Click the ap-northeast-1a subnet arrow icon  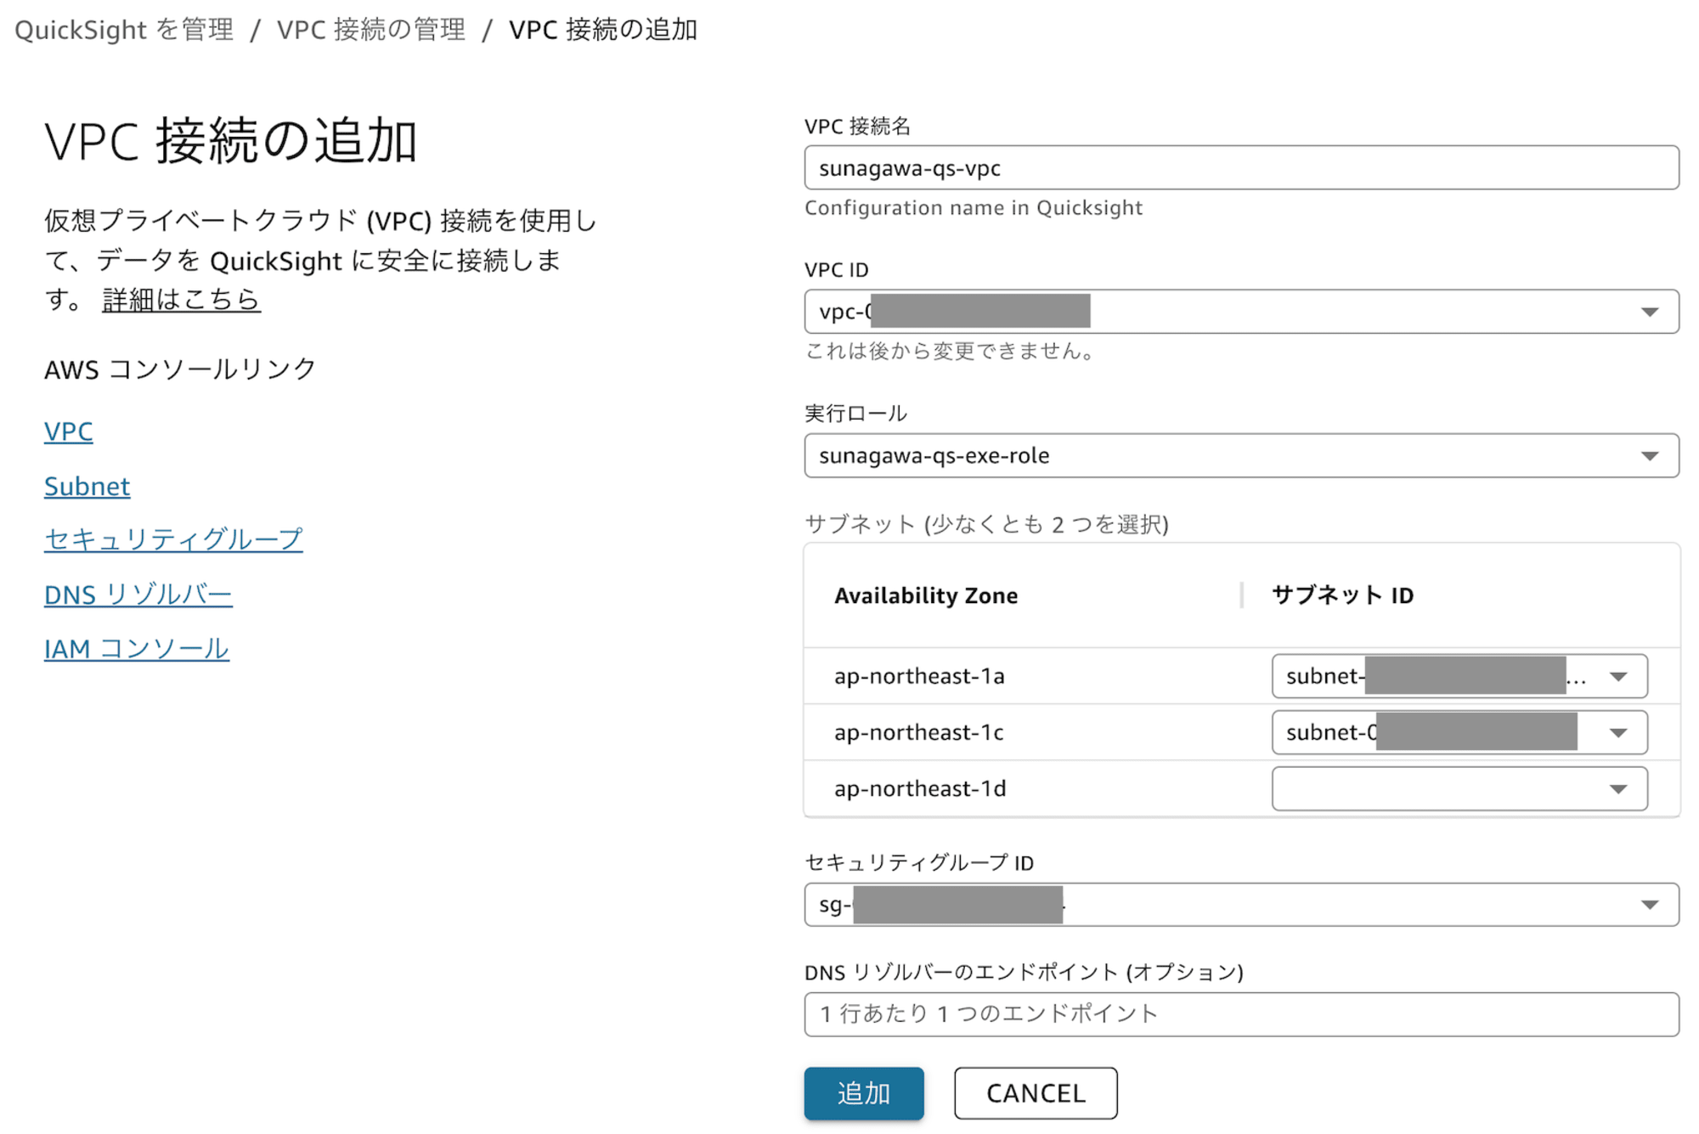click(x=1618, y=677)
